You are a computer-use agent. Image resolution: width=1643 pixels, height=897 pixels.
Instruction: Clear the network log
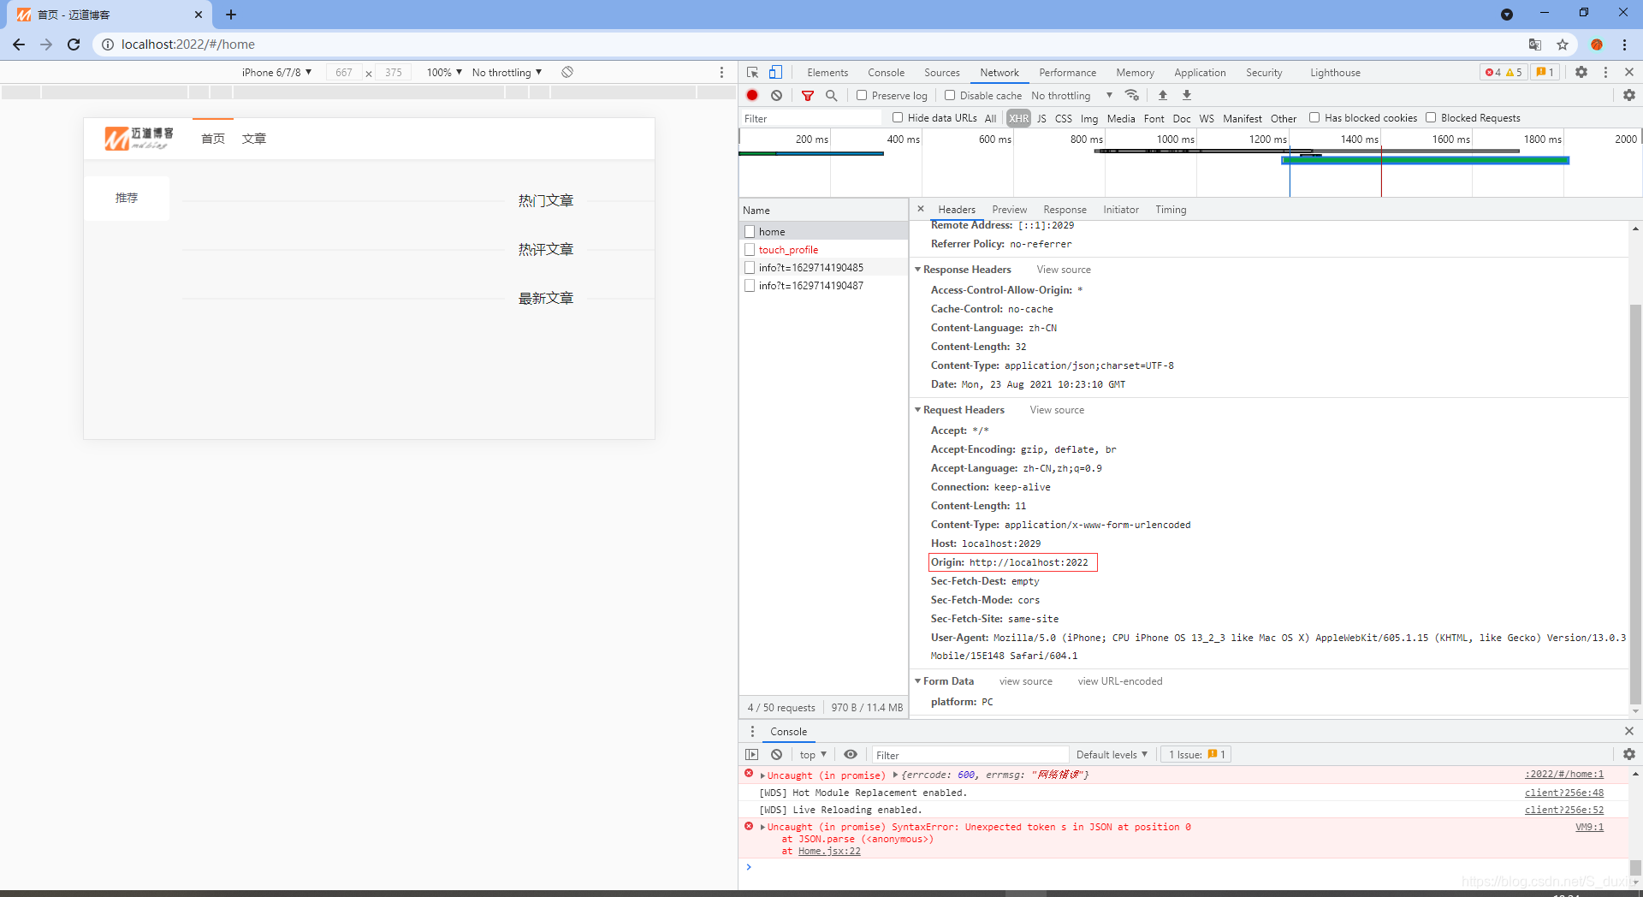click(x=776, y=96)
